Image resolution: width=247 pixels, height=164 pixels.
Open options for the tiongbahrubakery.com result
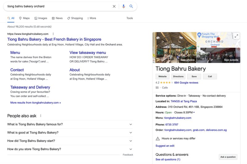click(x=53, y=34)
